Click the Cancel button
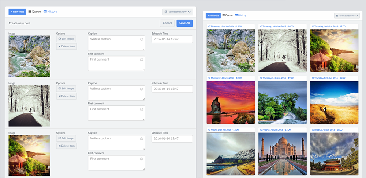366x178 pixels. pyautogui.click(x=167, y=23)
